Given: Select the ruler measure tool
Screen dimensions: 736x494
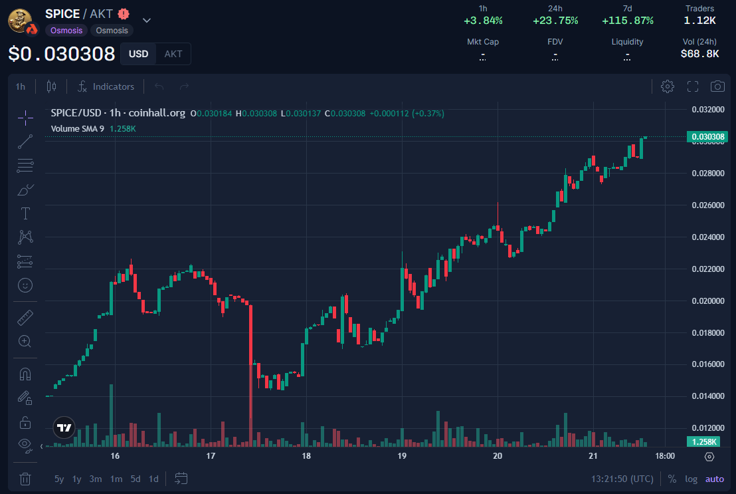Looking at the screenshot, I should click(25, 318).
